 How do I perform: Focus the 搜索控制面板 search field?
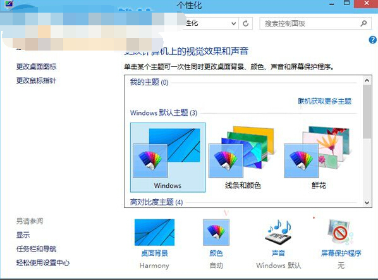(x=315, y=23)
